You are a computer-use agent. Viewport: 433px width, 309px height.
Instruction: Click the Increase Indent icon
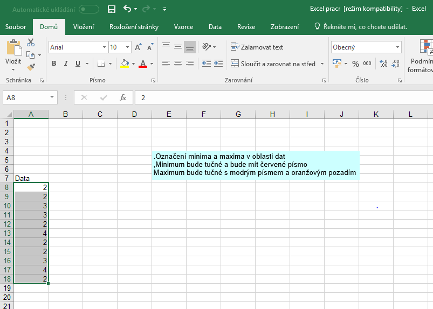(219, 64)
